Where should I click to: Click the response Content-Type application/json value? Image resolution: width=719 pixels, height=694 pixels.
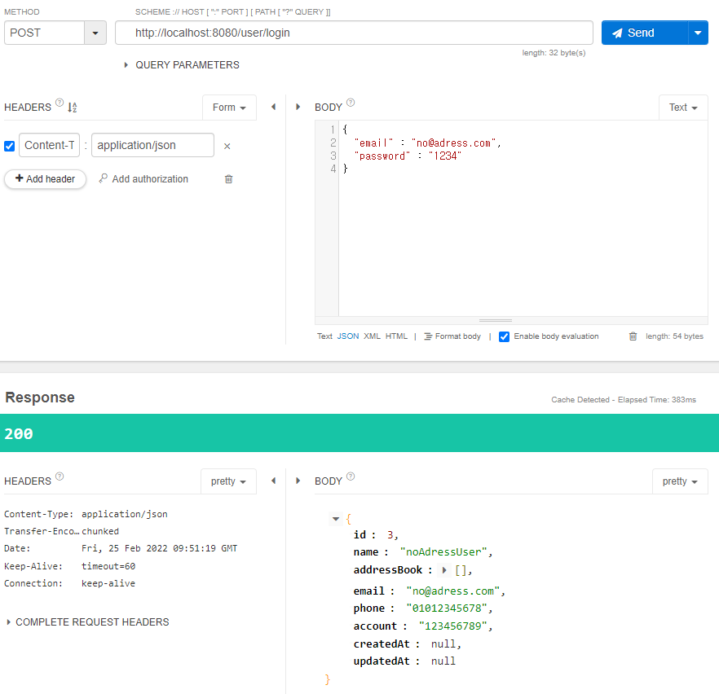click(125, 514)
